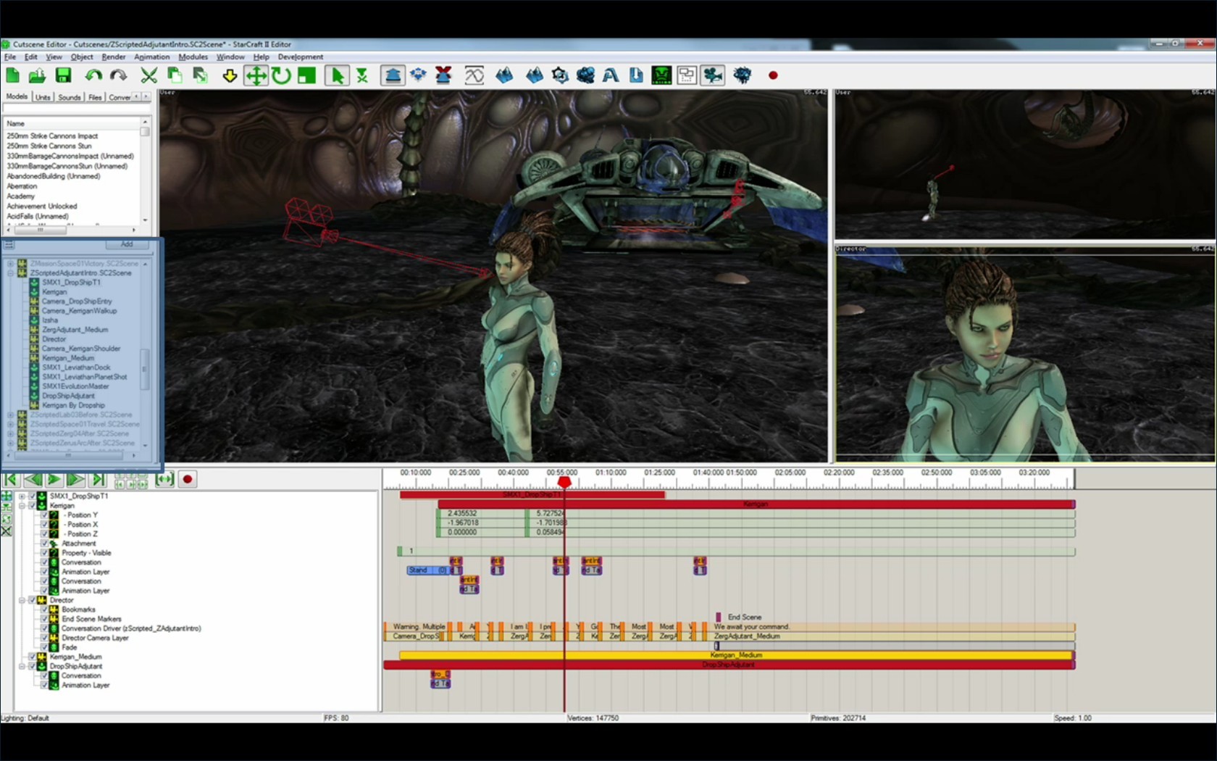Image resolution: width=1217 pixels, height=761 pixels.
Task: Expand ZMissionSpace01Victory.SC2Scene node
Action: click(x=11, y=264)
